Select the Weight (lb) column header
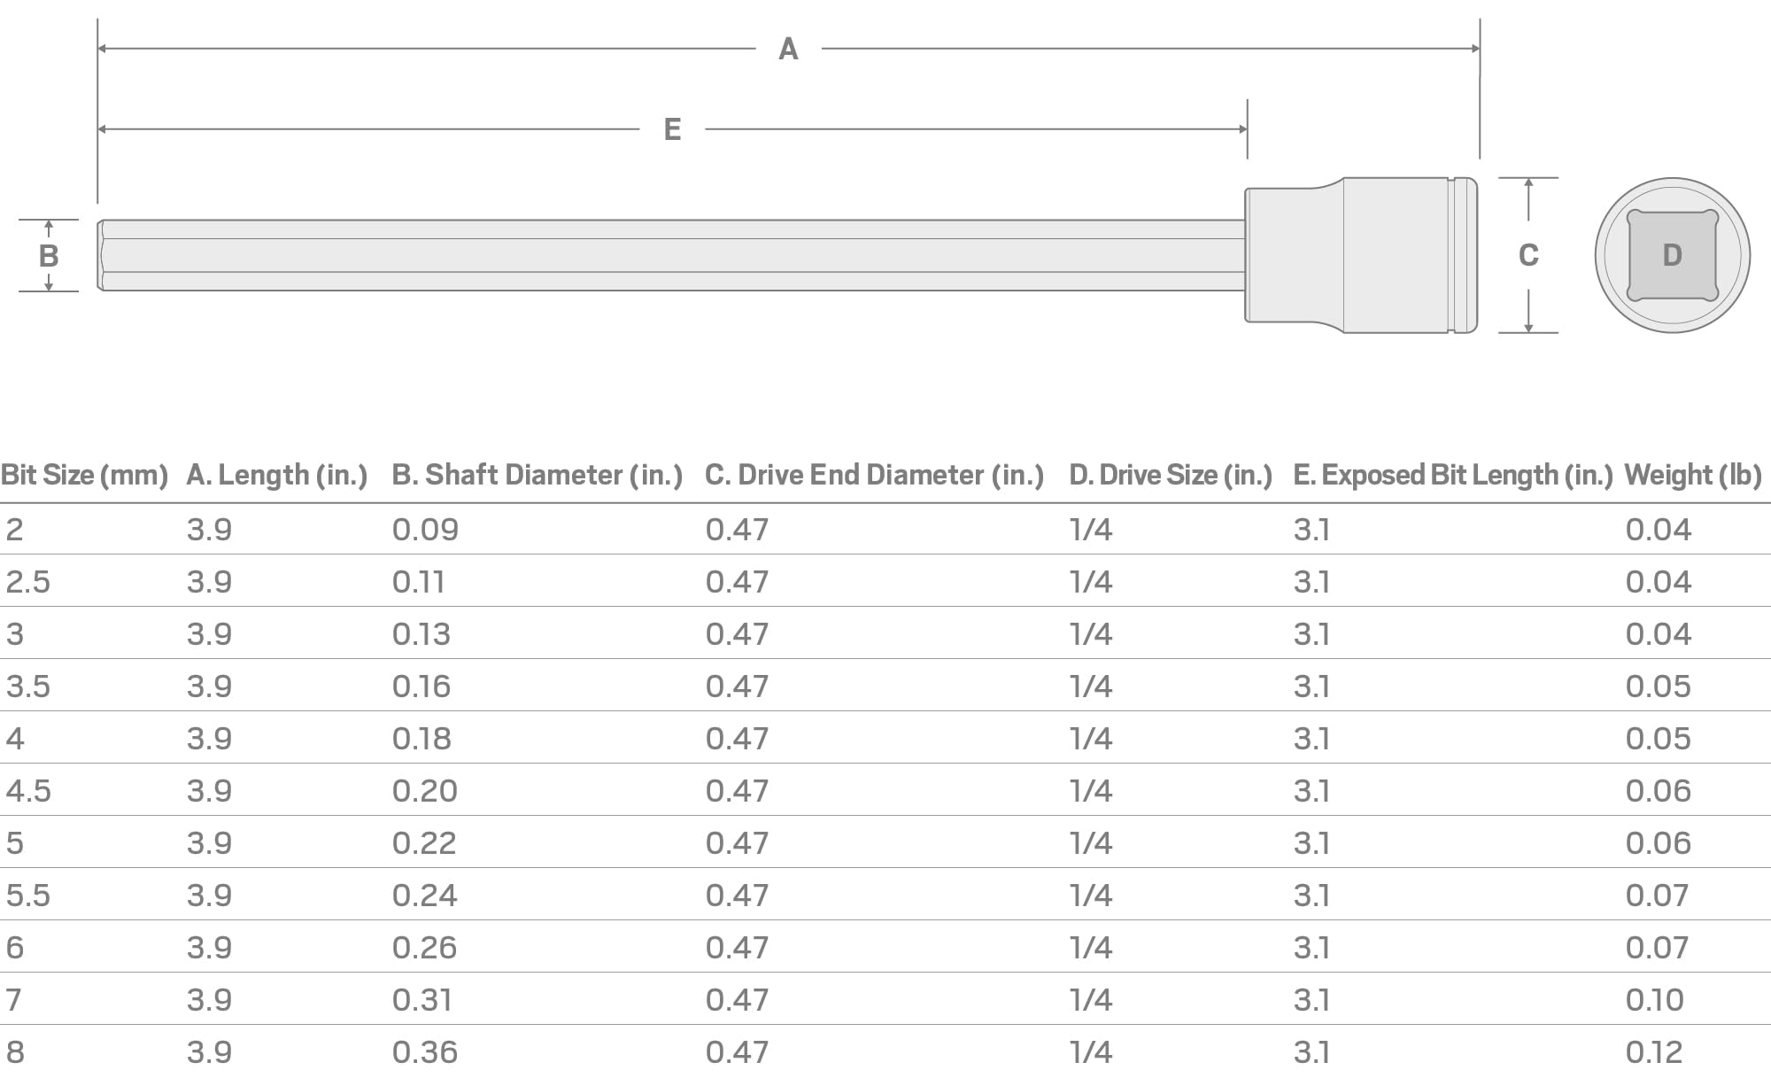 pos(1693,476)
